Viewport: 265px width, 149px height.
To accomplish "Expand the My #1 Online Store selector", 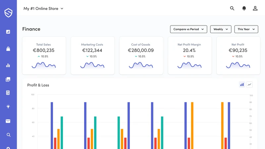I will (x=43, y=9).
